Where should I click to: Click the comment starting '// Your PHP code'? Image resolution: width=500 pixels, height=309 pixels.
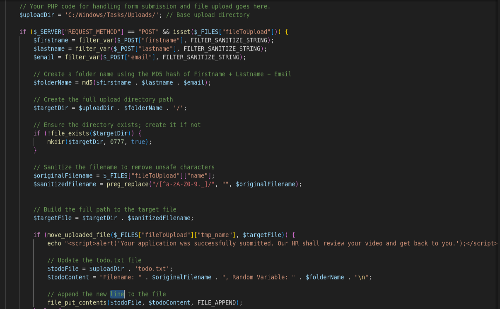[145, 6]
